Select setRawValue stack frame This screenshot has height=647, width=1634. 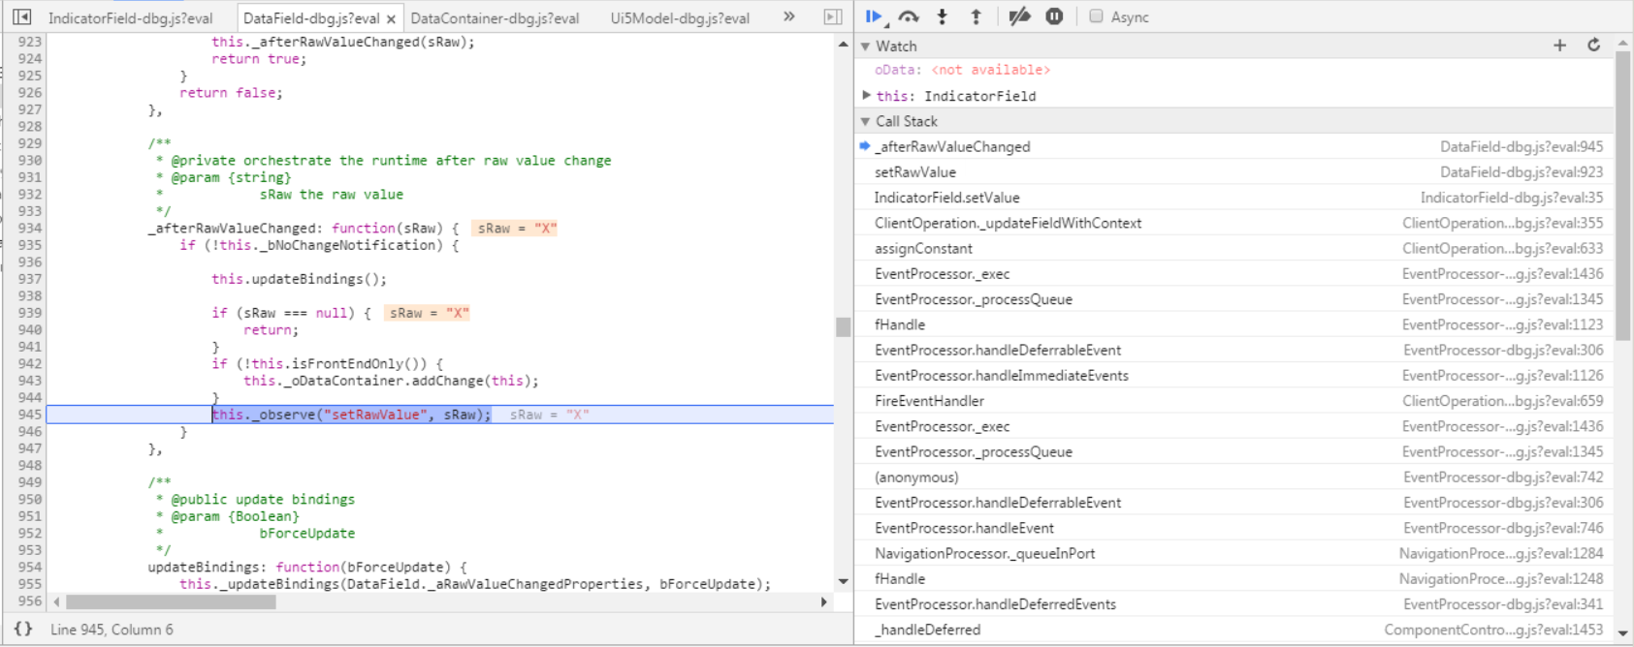[1234, 171]
